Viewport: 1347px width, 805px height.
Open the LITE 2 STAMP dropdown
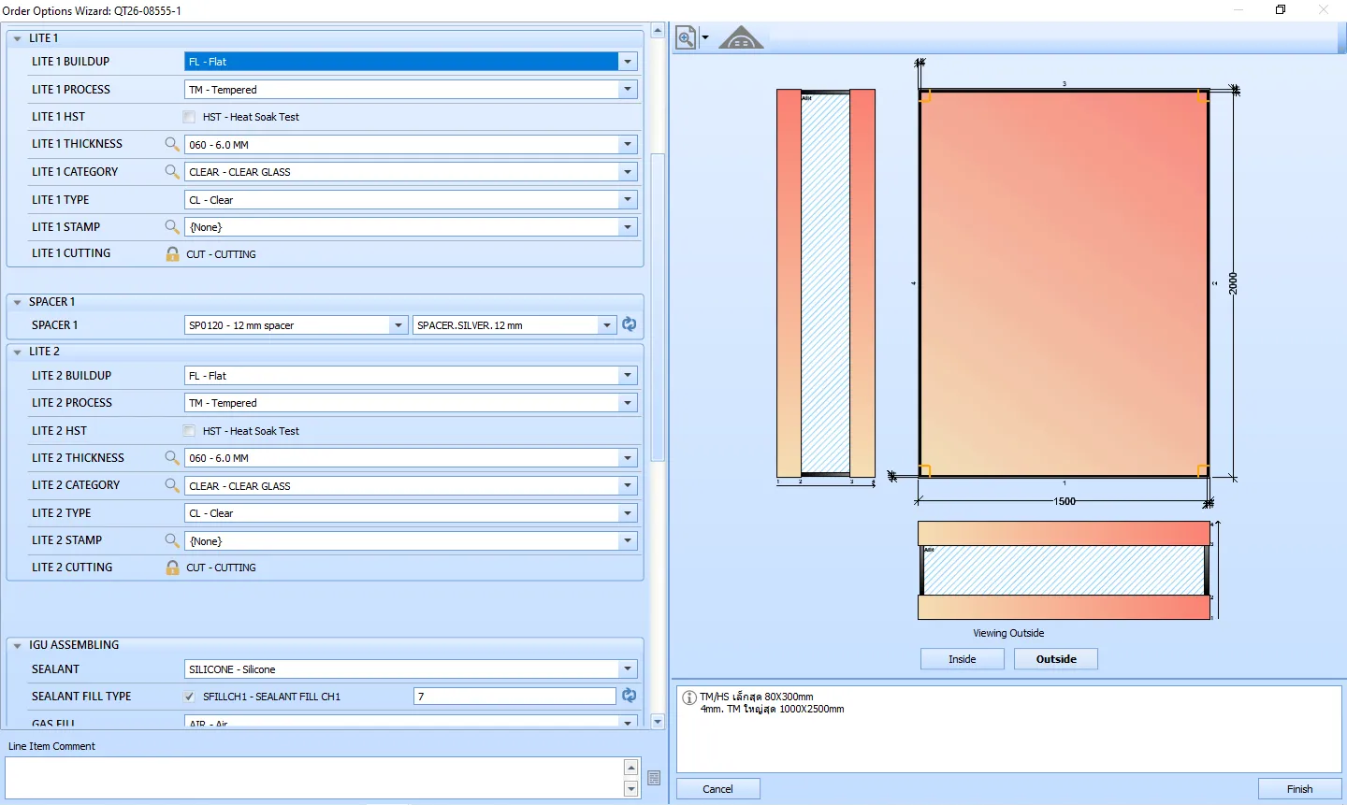coord(628,541)
